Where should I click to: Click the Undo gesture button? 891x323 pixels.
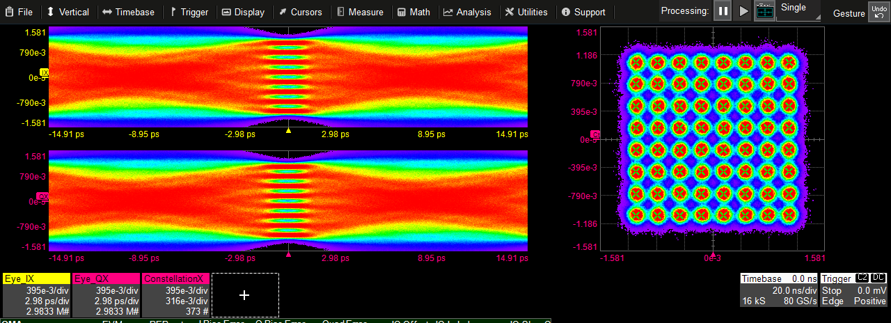(878, 11)
